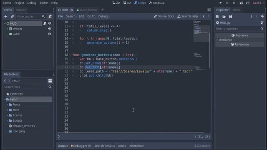Add a new node with plus icon

6,17
